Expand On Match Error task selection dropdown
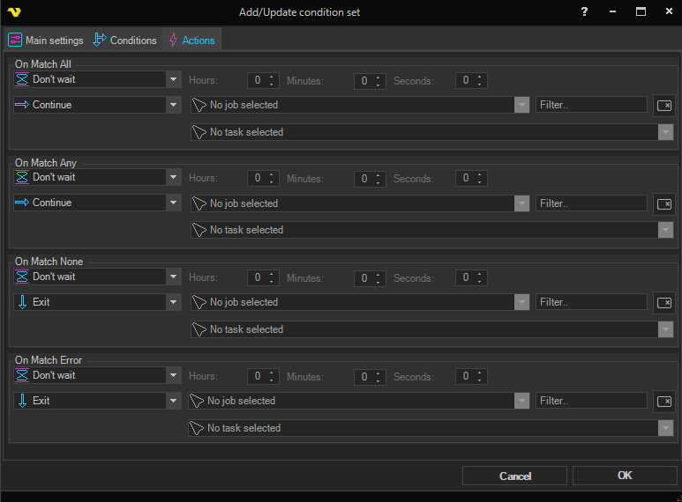The height and width of the screenshot is (502, 682). tap(664, 428)
